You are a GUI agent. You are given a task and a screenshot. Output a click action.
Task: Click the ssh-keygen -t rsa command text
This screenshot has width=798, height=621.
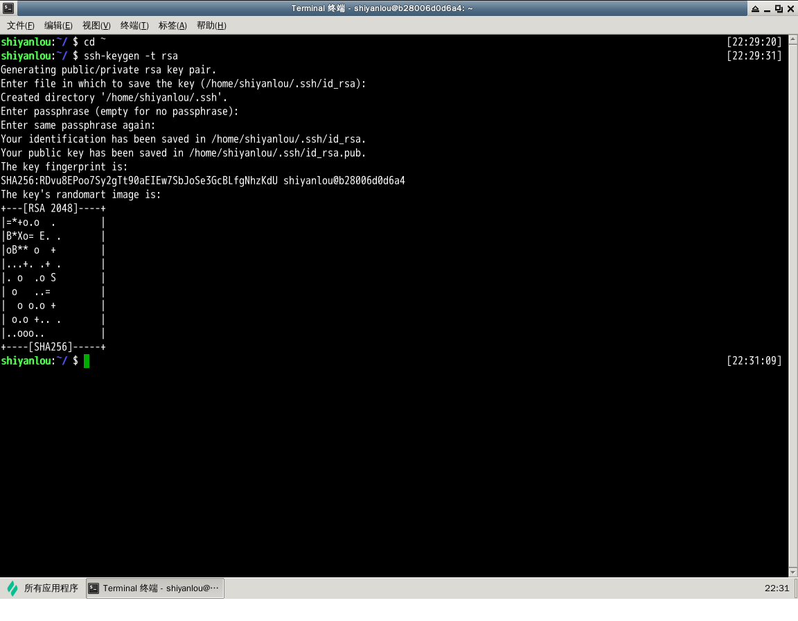click(x=131, y=56)
